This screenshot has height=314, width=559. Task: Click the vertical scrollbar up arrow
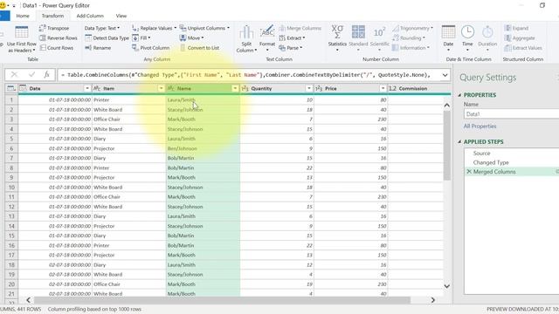point(446,106)
